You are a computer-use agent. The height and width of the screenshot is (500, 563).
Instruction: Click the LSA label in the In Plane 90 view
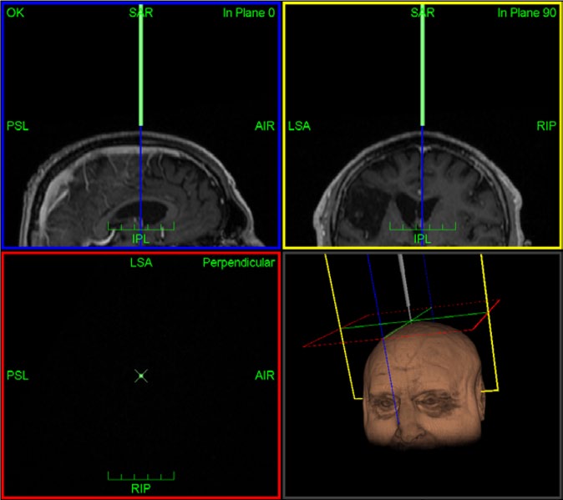click(299, 126)
